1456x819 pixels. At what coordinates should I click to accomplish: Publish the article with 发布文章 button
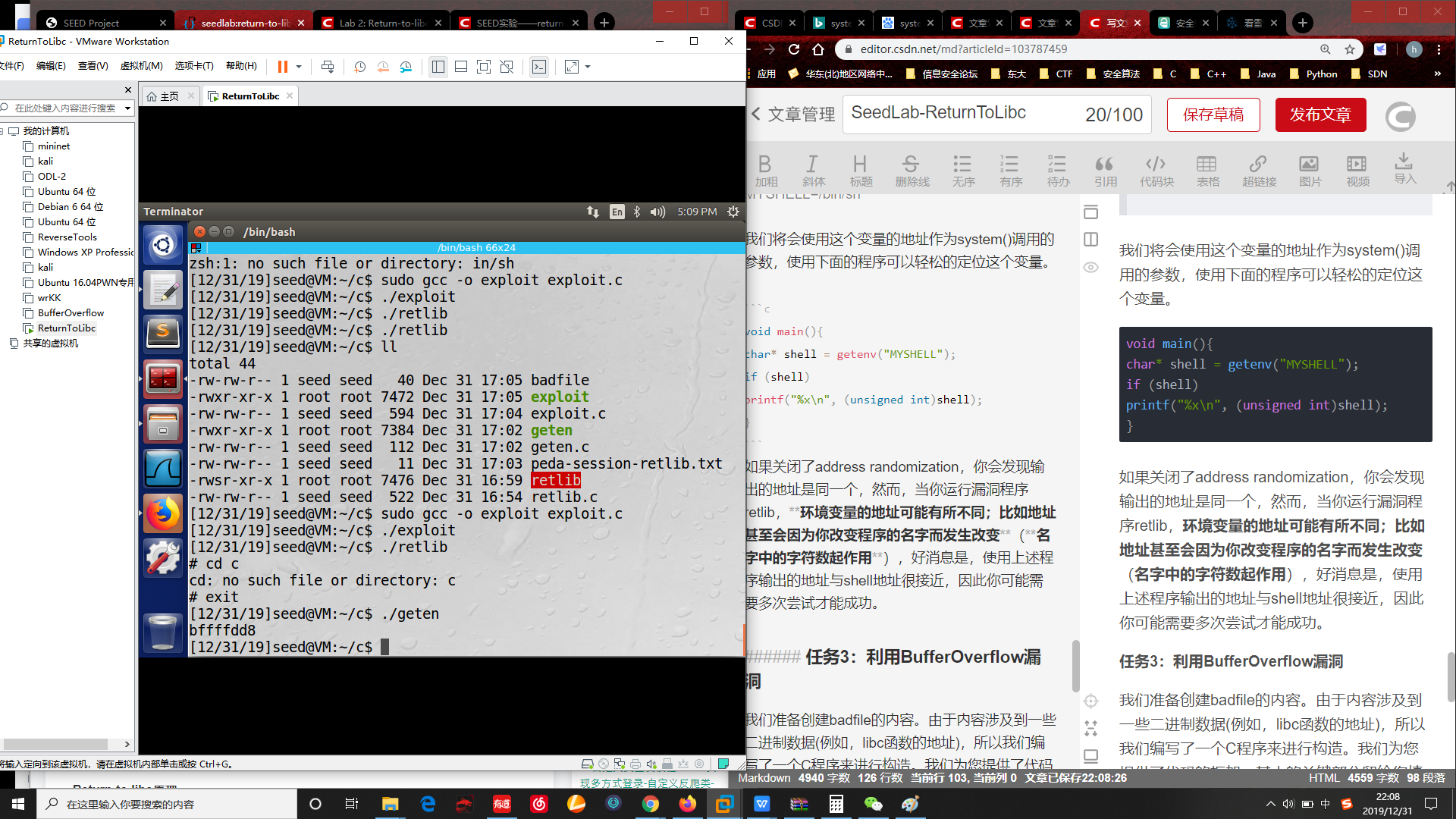click(1320, 115)
